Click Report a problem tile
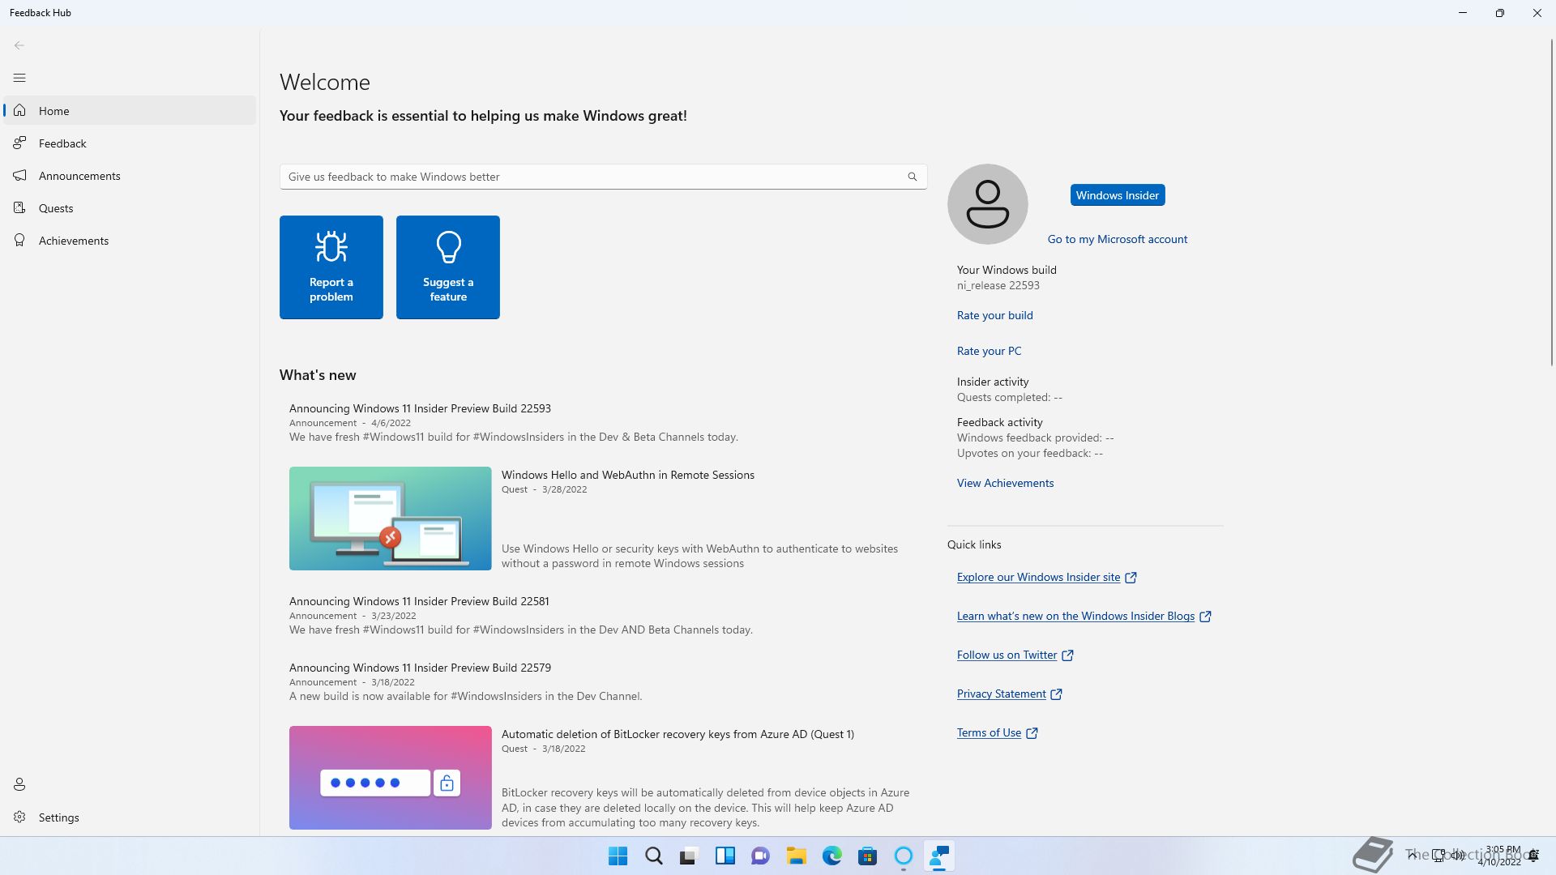This screenshot has width=1556, height=875. pyautogui.click(x=331, y=267)
